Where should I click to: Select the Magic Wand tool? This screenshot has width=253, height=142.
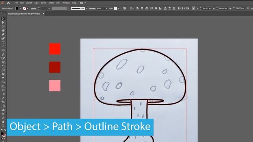3,26
